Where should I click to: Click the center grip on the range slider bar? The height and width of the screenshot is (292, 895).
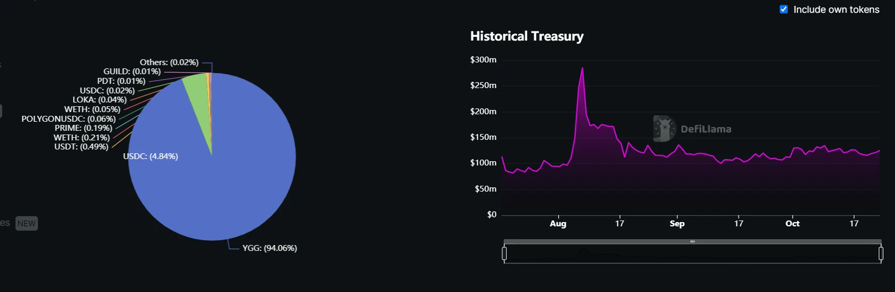point(692,242)
